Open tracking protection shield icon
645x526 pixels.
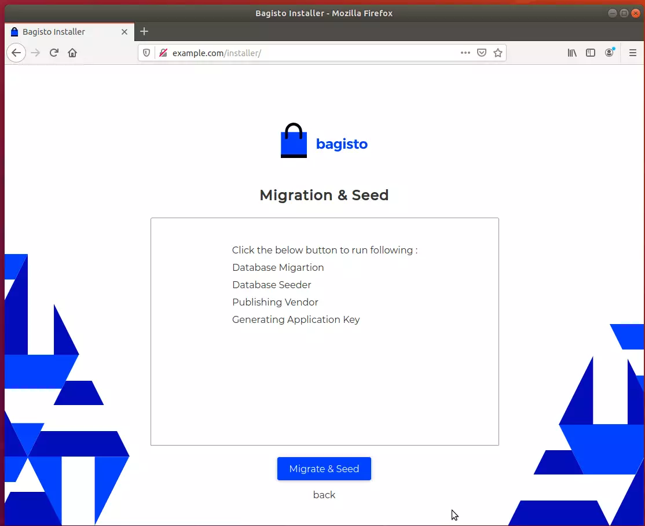(146, 53)
